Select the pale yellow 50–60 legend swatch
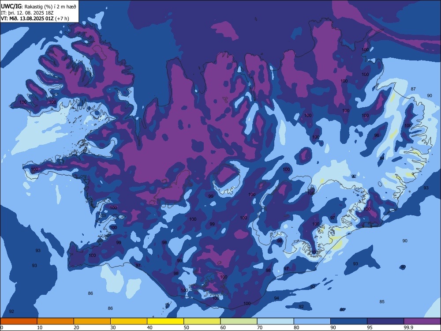 [x=202, y=321]
